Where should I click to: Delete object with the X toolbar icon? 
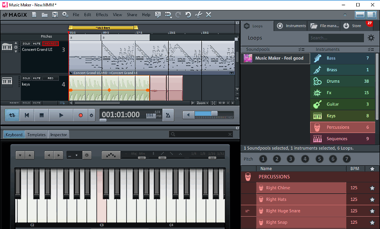[209, 15]
